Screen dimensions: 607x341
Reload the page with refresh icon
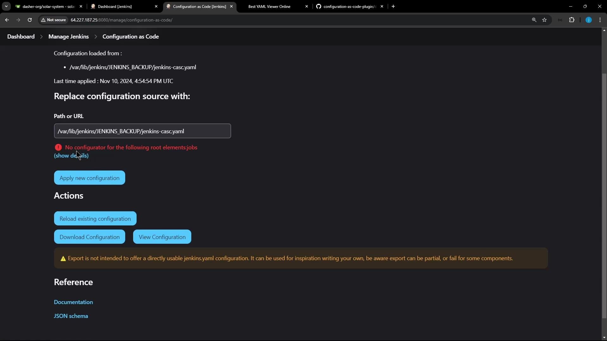point(30,20)
